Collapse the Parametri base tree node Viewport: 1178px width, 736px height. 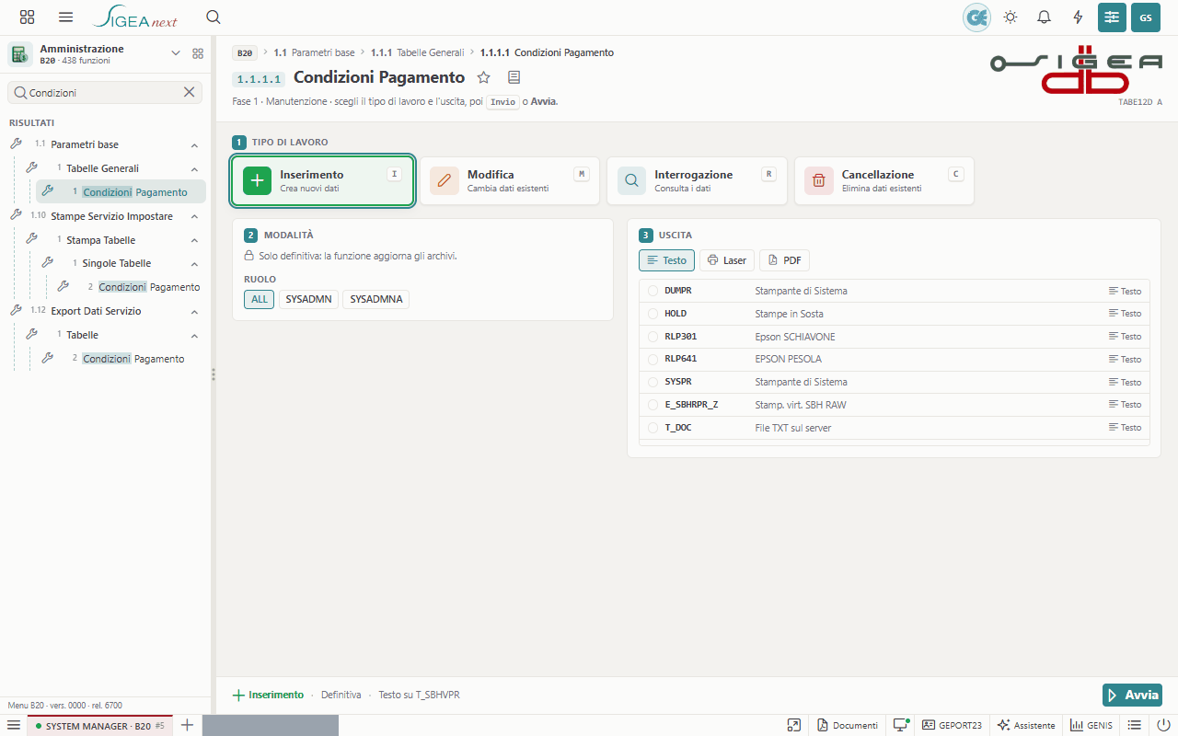tap(194, 145)
